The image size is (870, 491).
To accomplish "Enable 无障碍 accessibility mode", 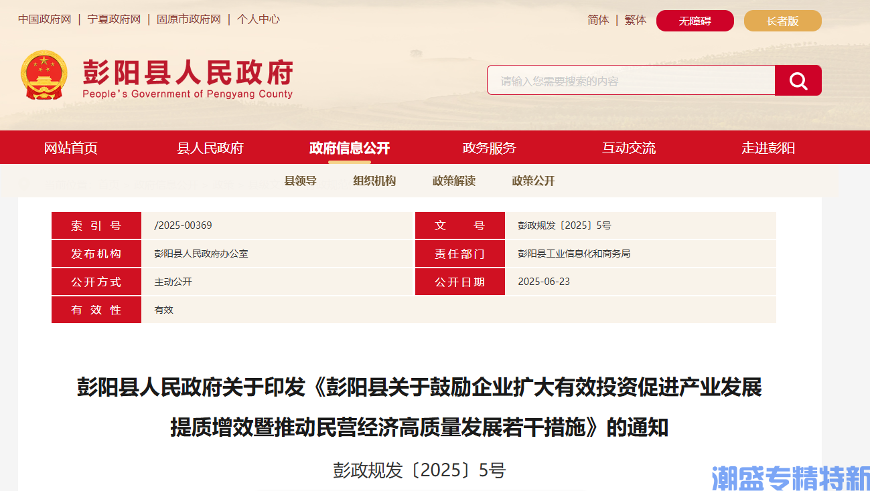I will [x=695, y=21].
